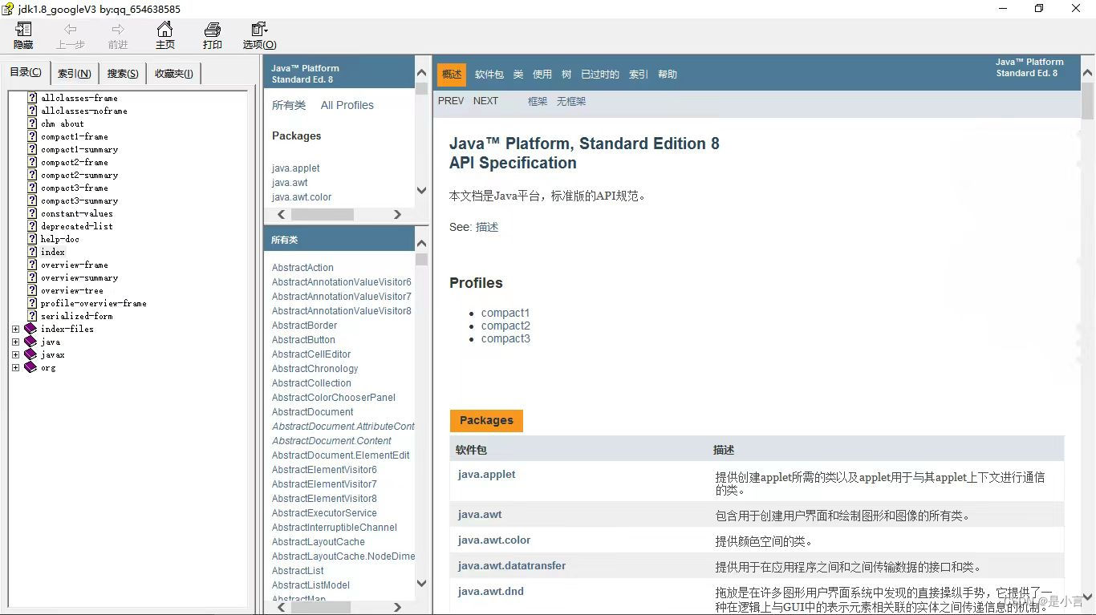Switch to the 目录 (Contents) tab

(x=26, y=72)
